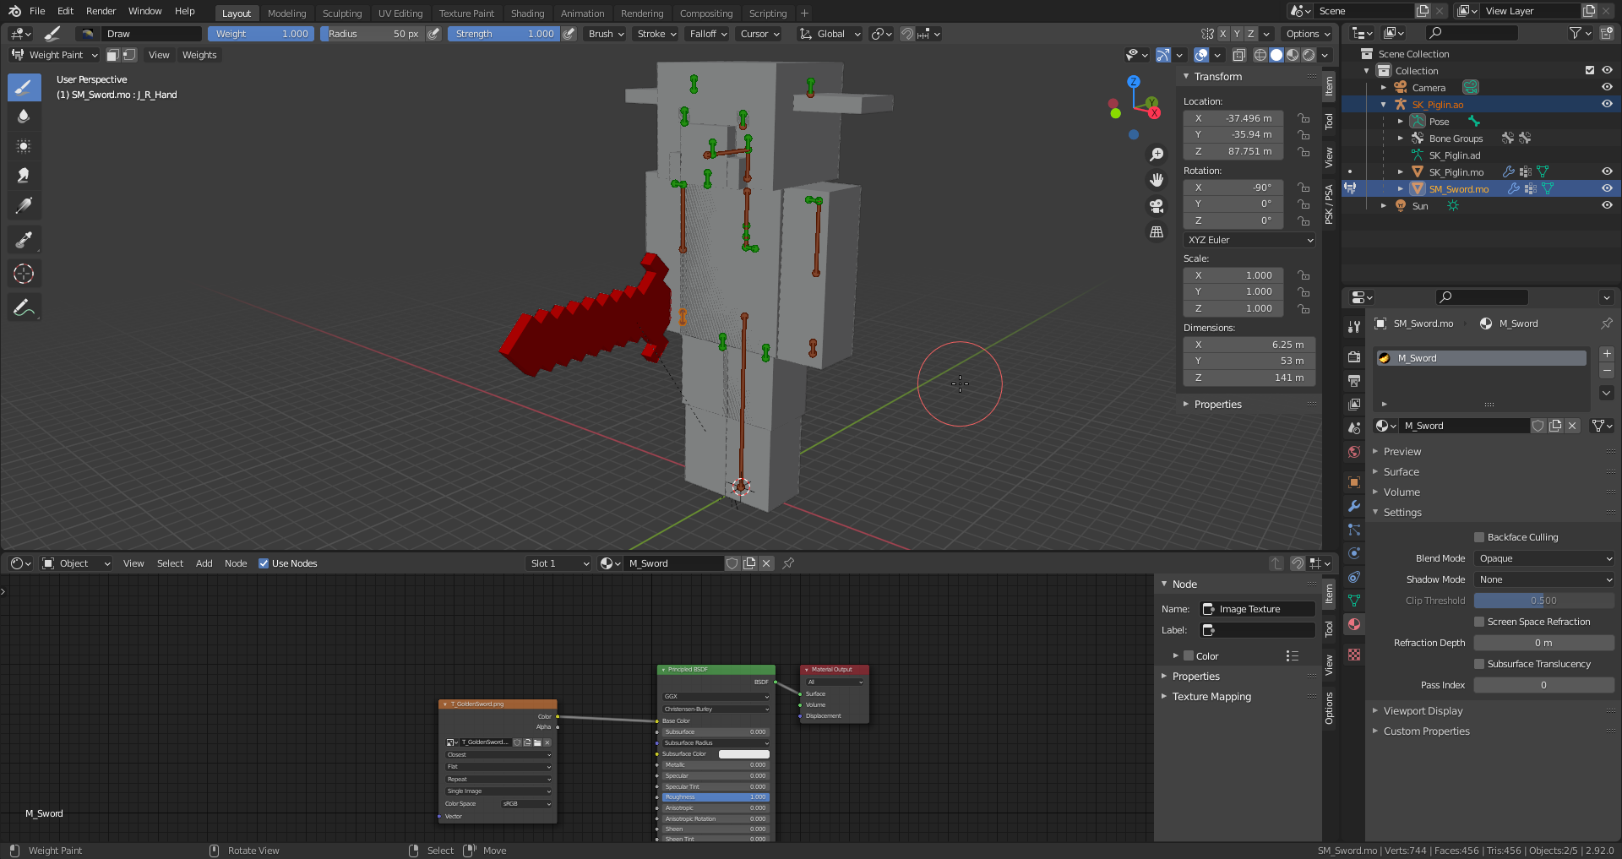Expand the Surface panel in material properties
This screenshot has height=859, width=1622.
pos(1402,472)
